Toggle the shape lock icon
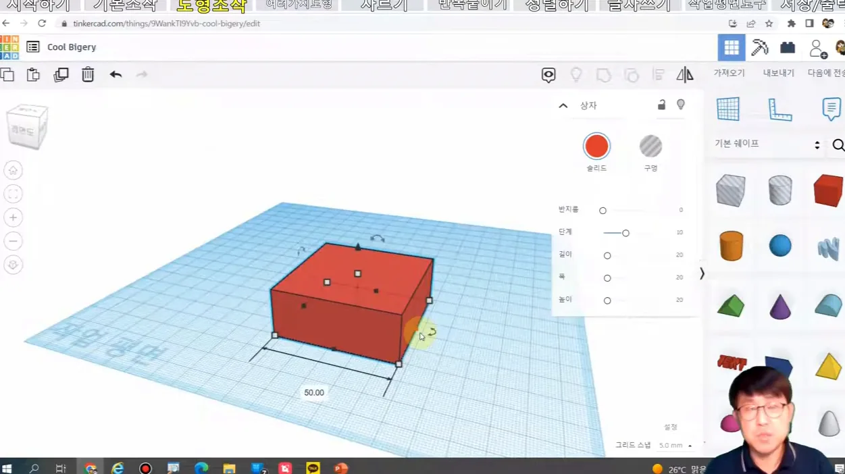This screenshot has height=474, width=845. (661, 105)
